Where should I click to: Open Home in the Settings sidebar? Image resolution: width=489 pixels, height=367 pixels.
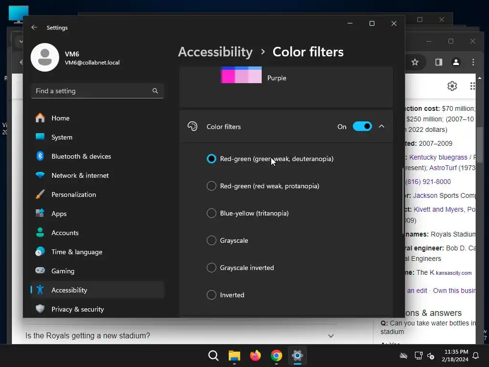point(97,118)
